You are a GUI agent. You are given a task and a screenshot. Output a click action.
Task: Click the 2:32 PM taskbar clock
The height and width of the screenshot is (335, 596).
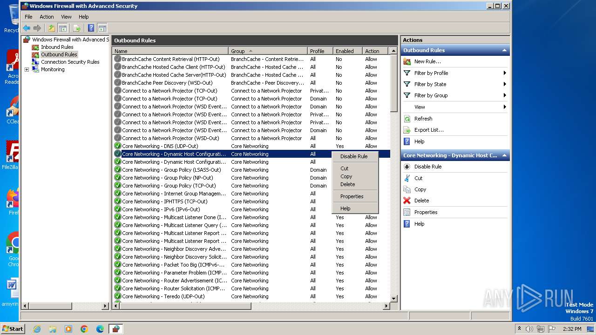[572, 329]
